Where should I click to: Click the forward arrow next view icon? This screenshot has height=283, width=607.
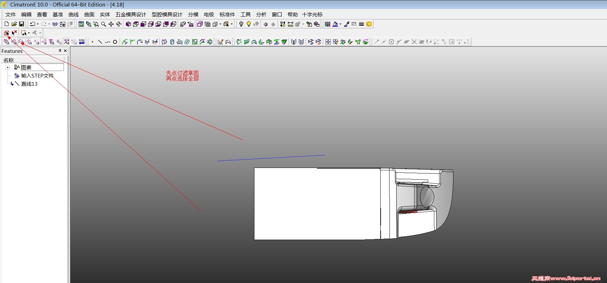pos(273,24)
